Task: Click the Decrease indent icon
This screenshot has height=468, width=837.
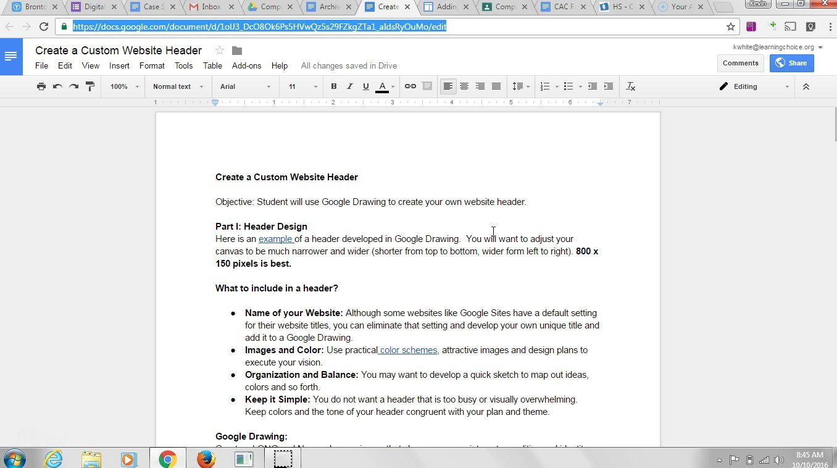Action: click(x=592, y=86)
